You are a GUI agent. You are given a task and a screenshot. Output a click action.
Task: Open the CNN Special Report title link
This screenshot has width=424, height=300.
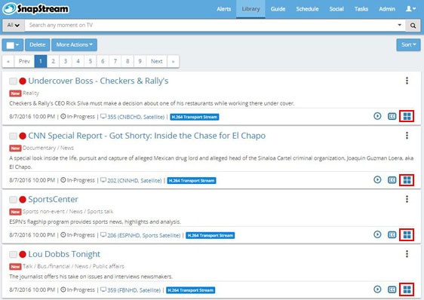pyautogui.click(x=147, y=136)
